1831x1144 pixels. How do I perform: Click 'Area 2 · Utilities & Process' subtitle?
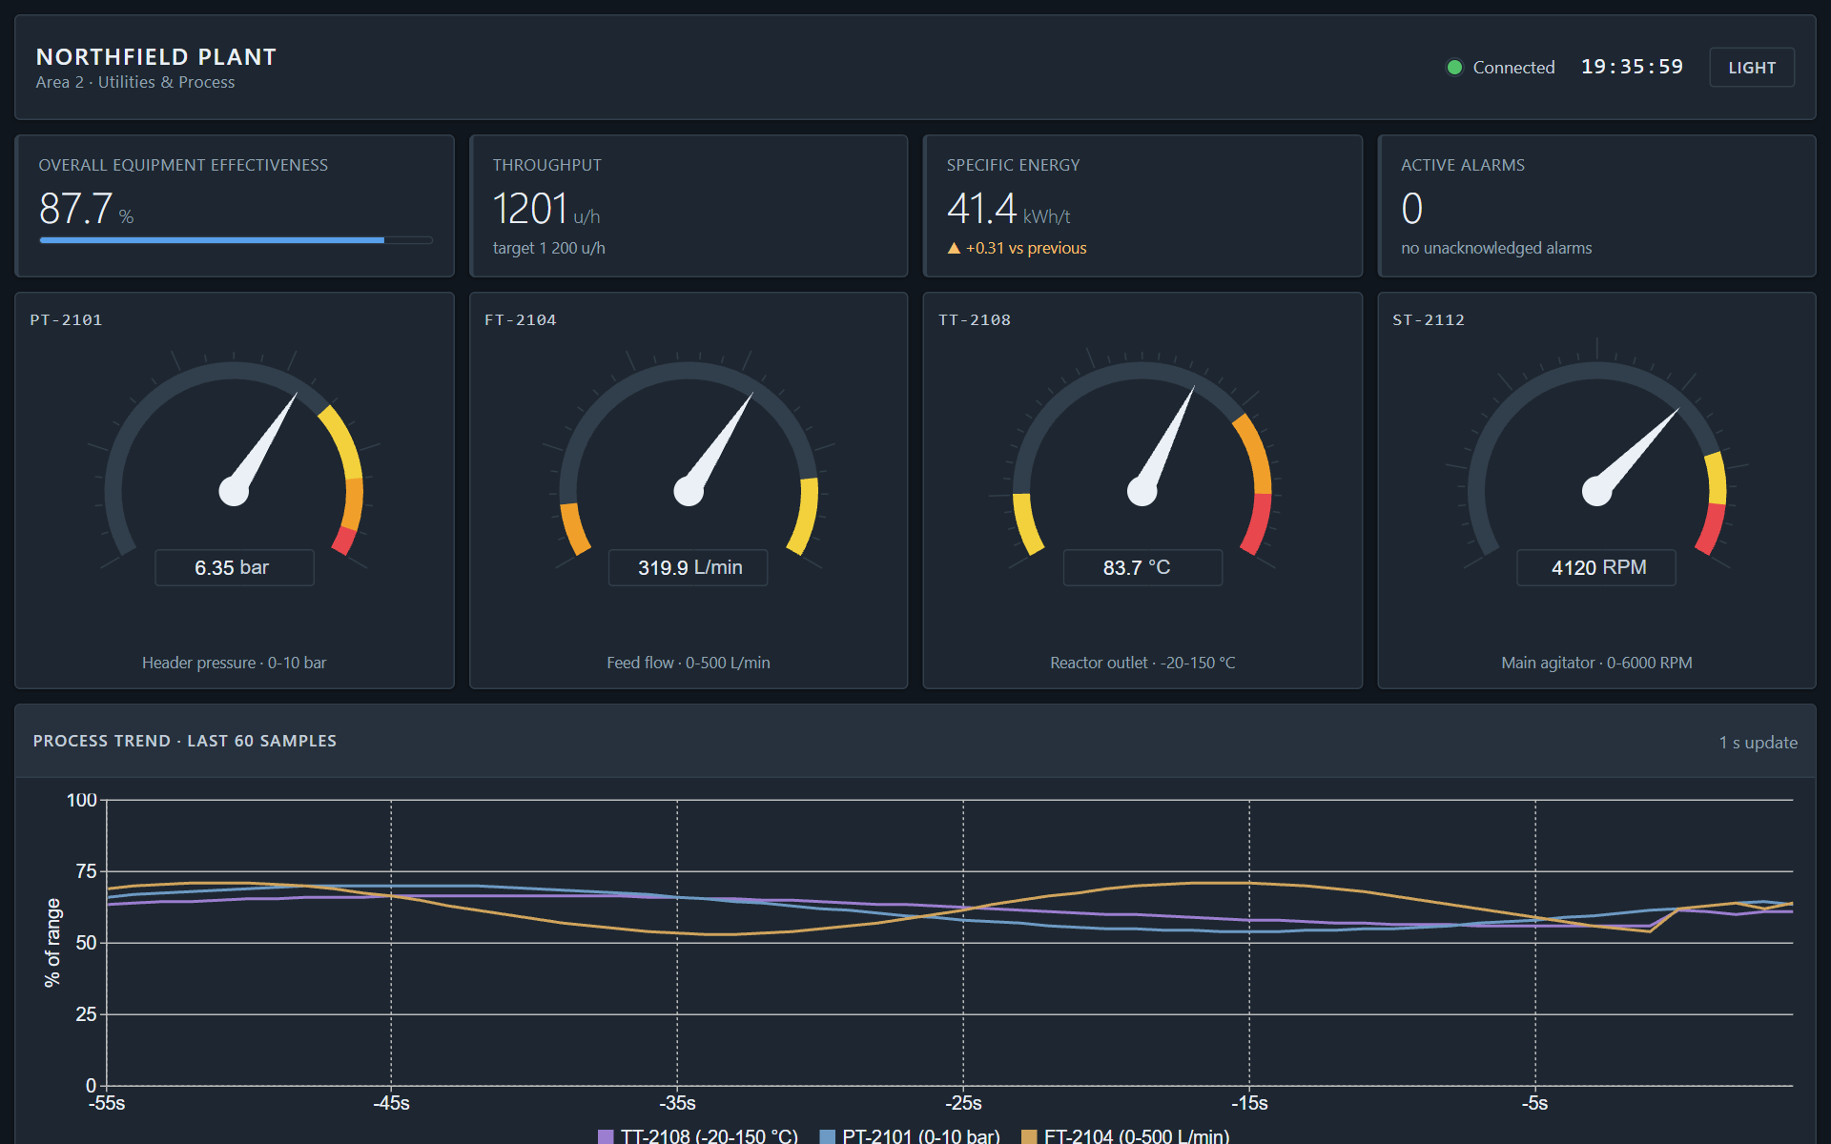pos(135,82)
